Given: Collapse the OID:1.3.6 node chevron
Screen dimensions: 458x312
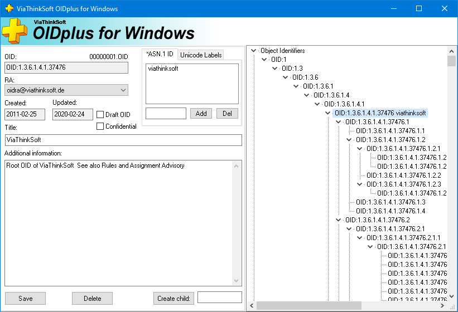Looking at the screenshot, I should click(x=286, y=77).
